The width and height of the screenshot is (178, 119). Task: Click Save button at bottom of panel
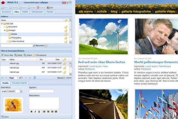(x=5, y=117)
